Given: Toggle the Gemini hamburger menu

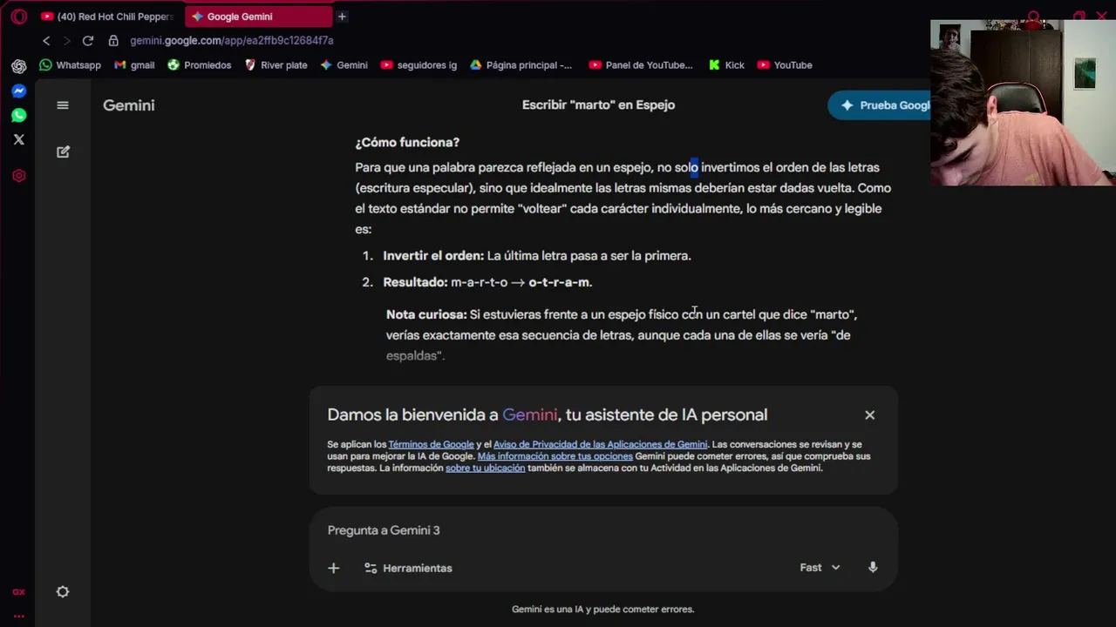Looking at the screenshot, I should point(63,105).
